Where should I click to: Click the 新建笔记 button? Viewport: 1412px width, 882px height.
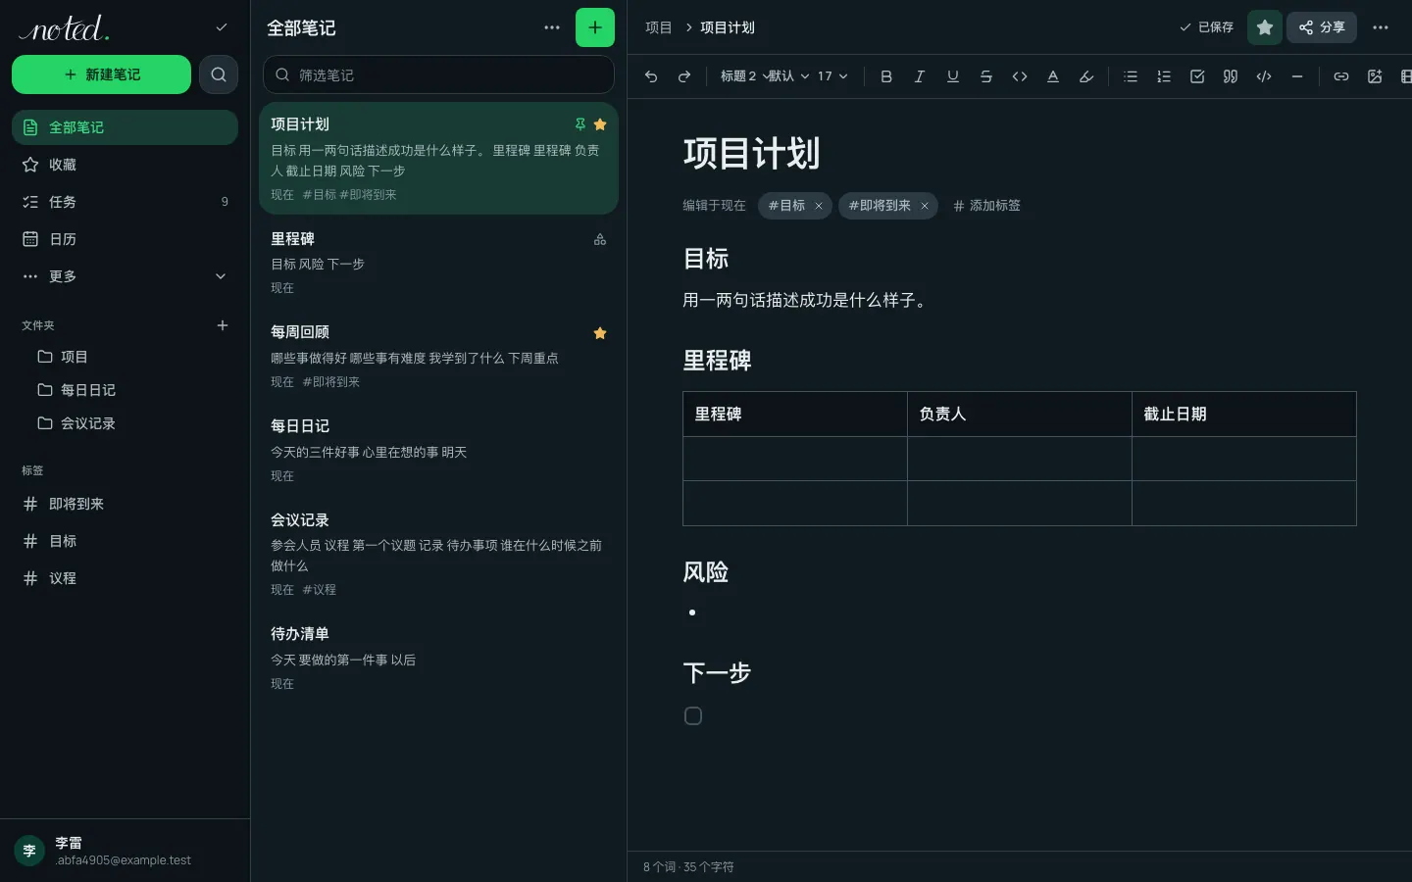(x=101, y=74)
